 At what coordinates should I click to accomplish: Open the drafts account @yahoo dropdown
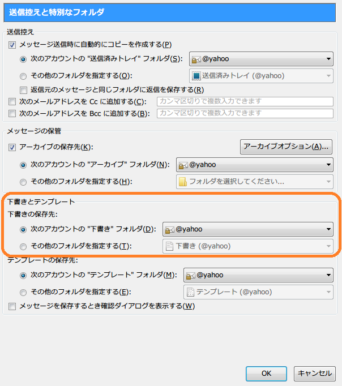point(247,229)
